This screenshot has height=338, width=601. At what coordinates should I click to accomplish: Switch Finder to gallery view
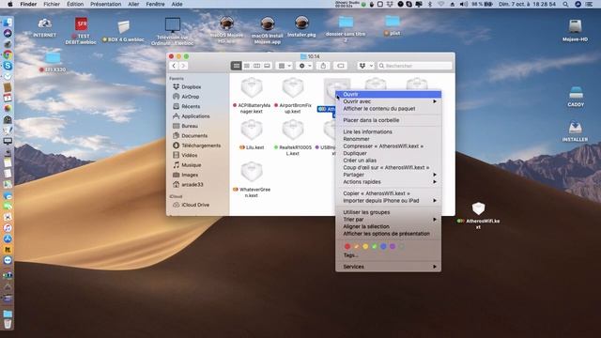pos(267,66)
